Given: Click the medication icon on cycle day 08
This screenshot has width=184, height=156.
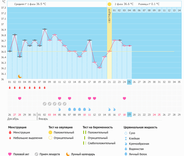Looking at the screenshot, I should pyautogui.click(x=45, y=104).
